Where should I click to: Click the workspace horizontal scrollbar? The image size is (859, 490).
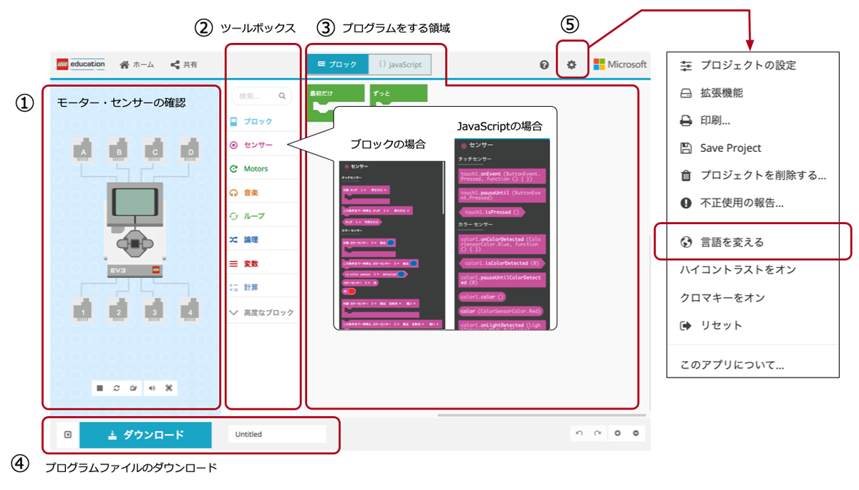pyautogui.click(x=541, y=414)
